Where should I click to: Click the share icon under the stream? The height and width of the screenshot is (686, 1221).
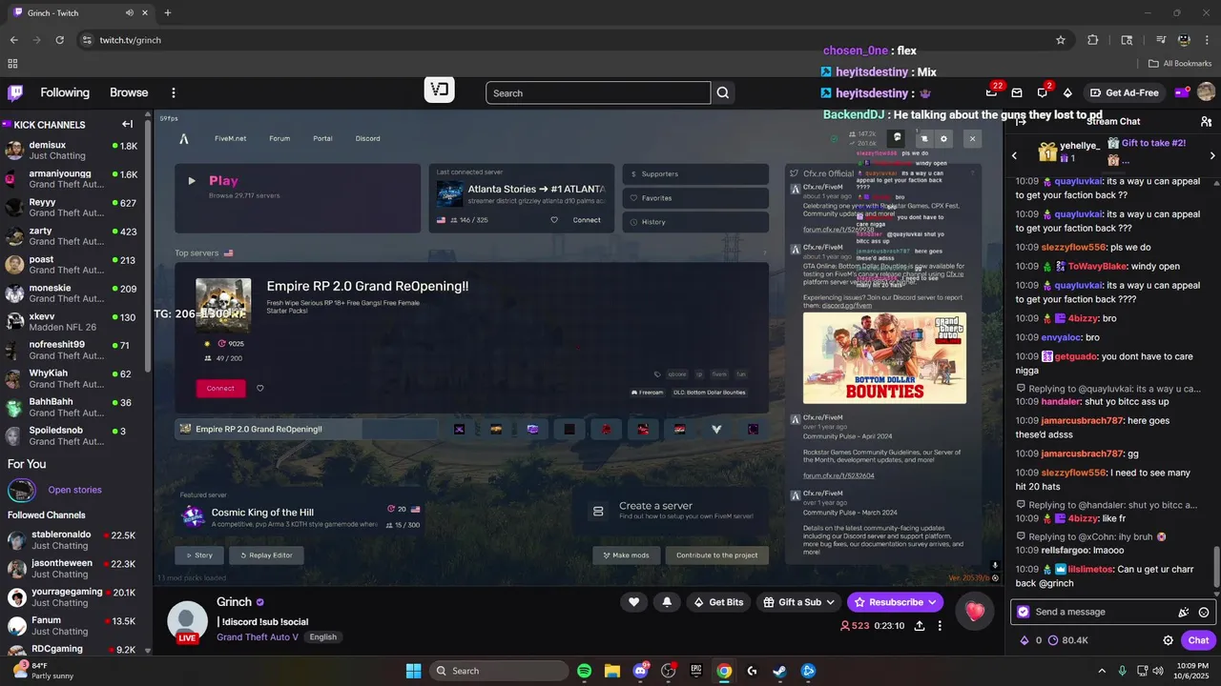920,626
